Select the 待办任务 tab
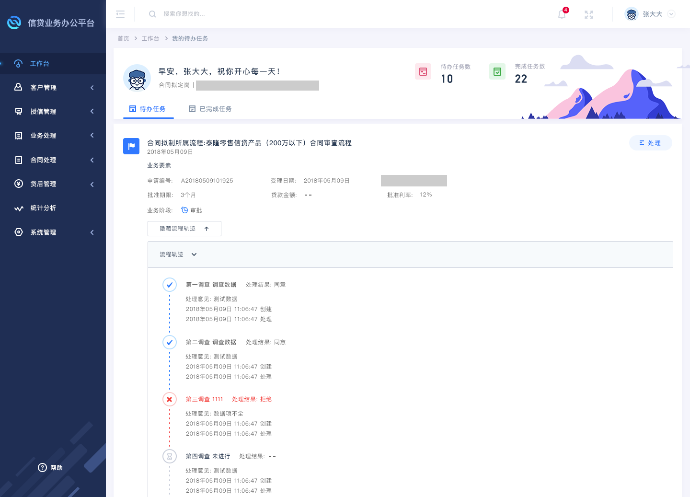The width and height of the screenshot is (690, 497). (148, 109)
